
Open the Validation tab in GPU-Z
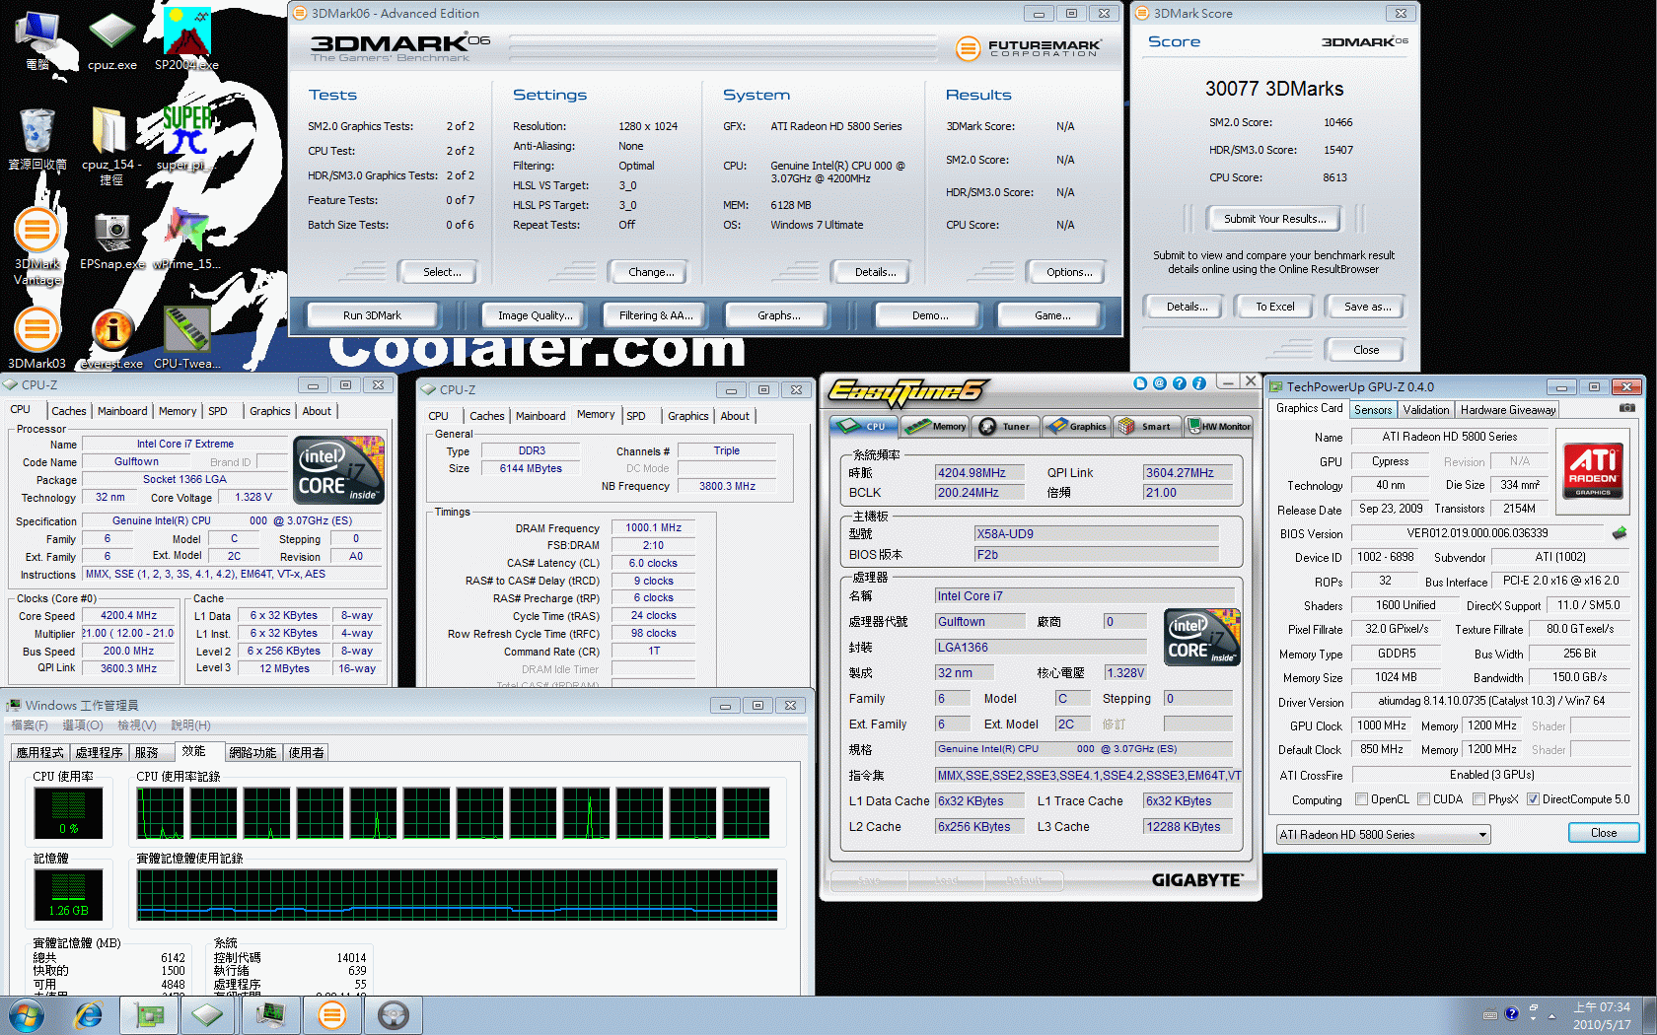(1426, 410)
